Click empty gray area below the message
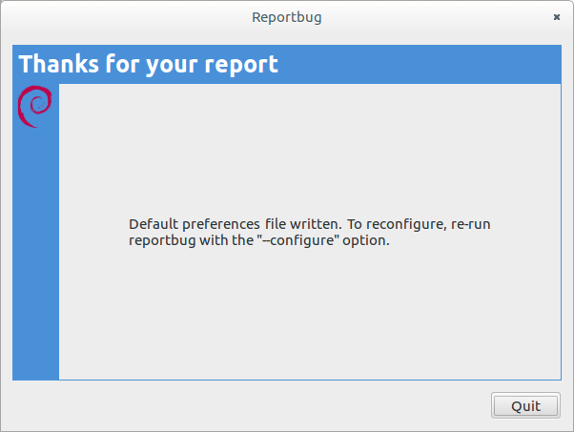This screenshot has width=574, height=432. click(x=310, y=315)
